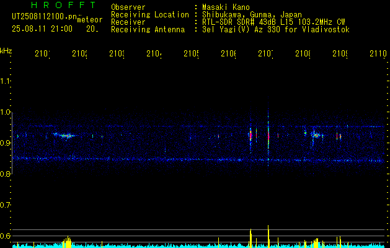Click the leftmost red-cored echo cluster in the spectrogram
Viewport: 390px width, 248px height.
(65, 136)
